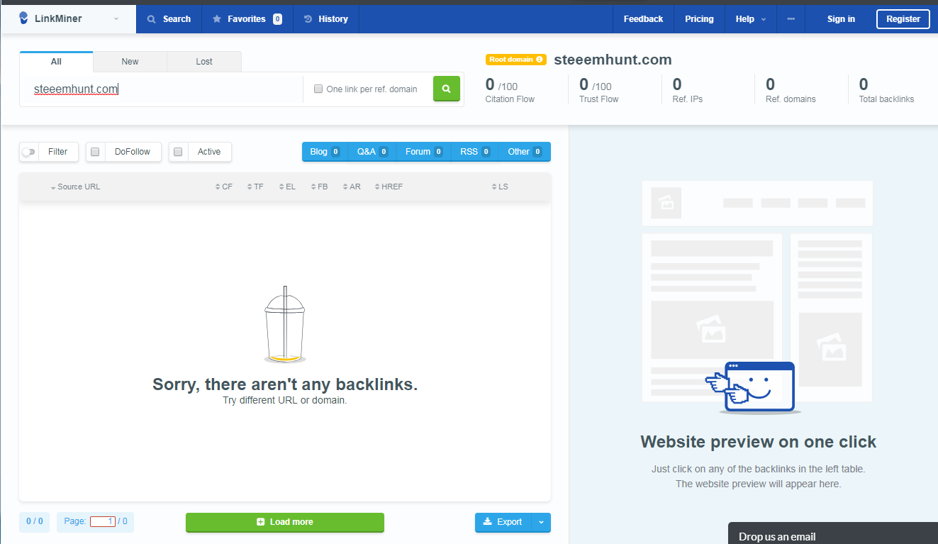Click the Feedback link

pyautogui.click(x=643, y=19)
